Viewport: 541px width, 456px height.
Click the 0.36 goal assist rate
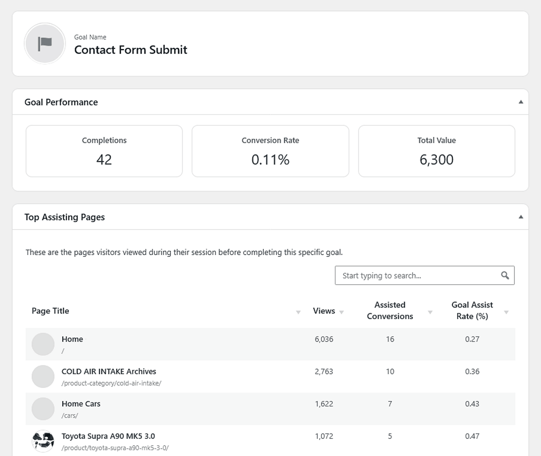click(x=472, y=372)
